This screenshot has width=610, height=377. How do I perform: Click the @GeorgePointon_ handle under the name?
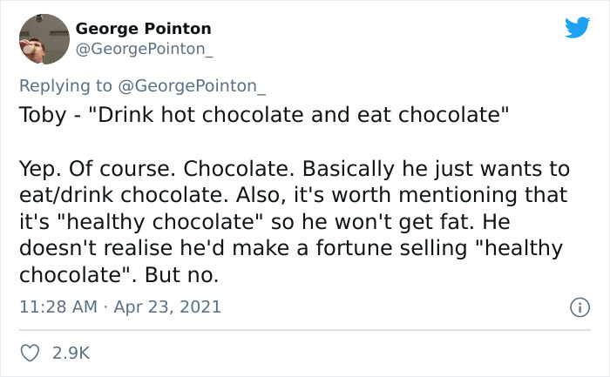pyautogui.click(x=144, y=50)
